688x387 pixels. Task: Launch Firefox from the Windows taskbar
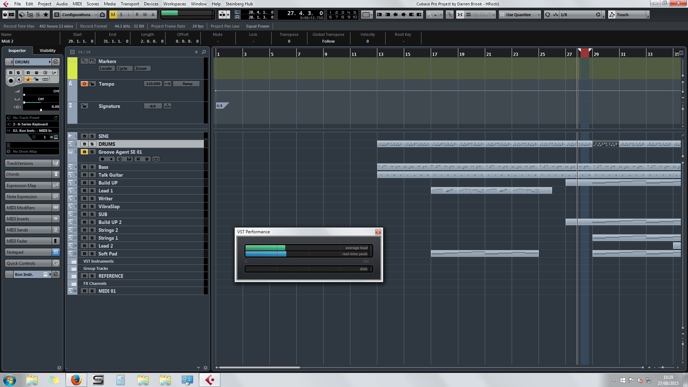(76, 380)
